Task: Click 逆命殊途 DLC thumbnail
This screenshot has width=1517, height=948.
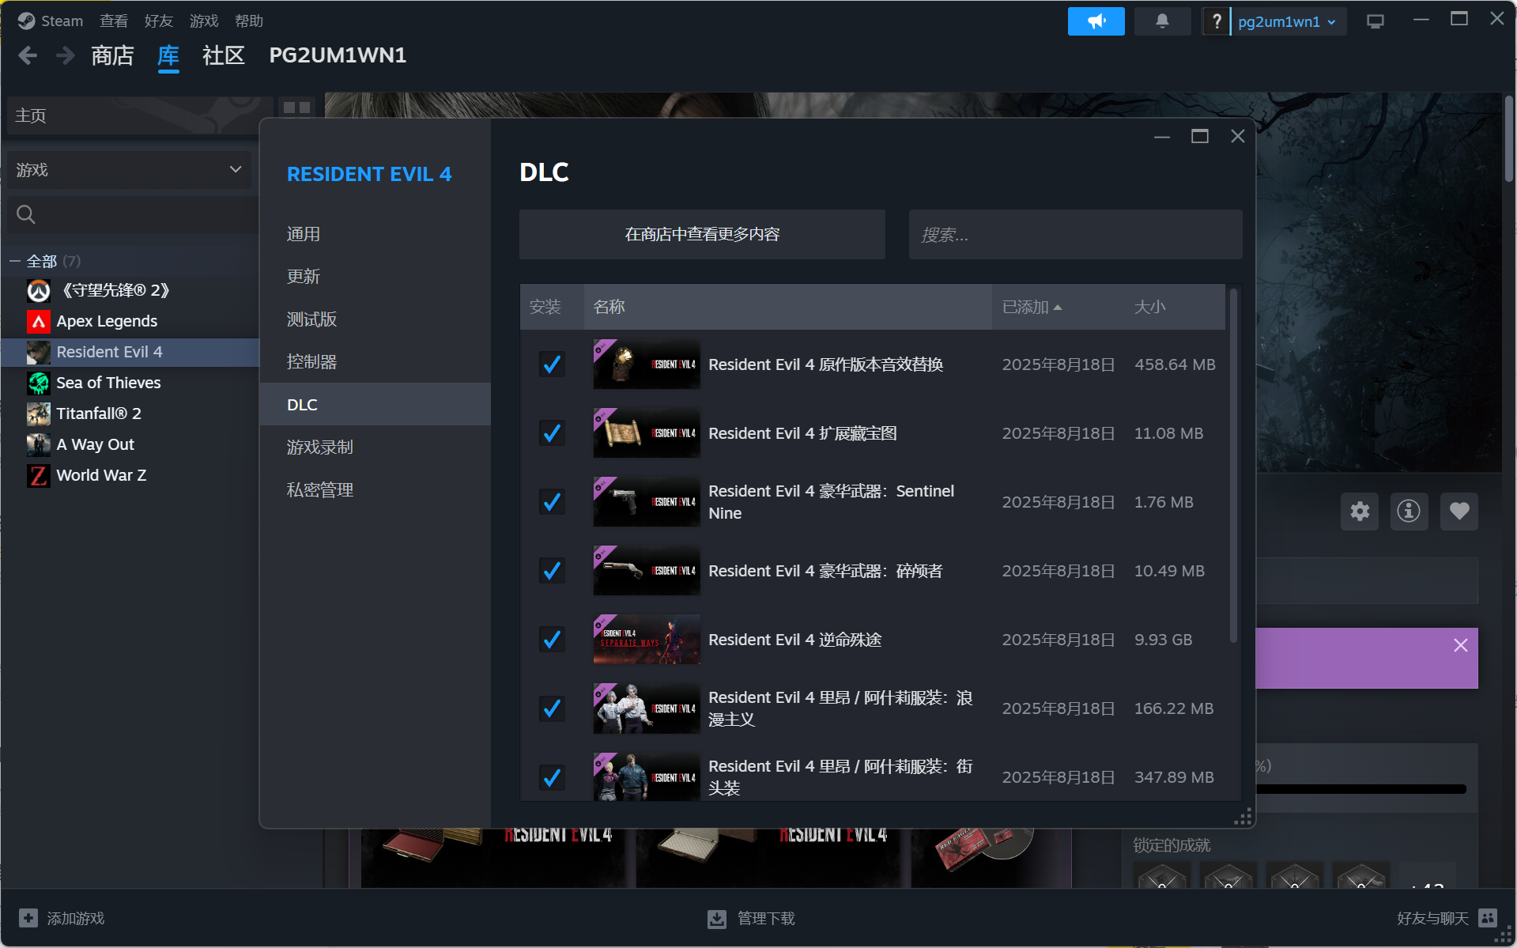Action: click(x=647, y=640)
